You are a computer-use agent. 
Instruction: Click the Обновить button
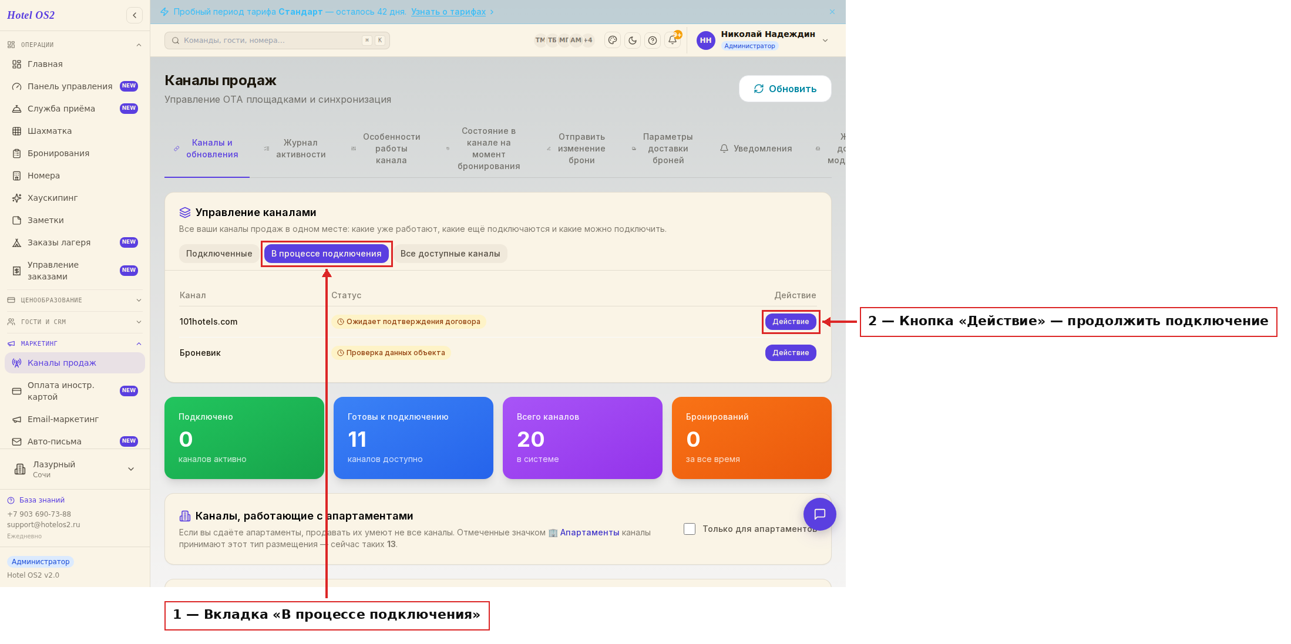785,89
